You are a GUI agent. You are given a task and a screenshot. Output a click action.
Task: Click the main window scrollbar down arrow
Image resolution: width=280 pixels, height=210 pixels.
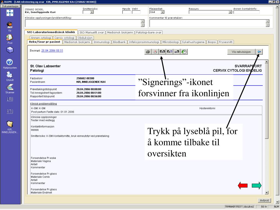[x=277, y=202]
